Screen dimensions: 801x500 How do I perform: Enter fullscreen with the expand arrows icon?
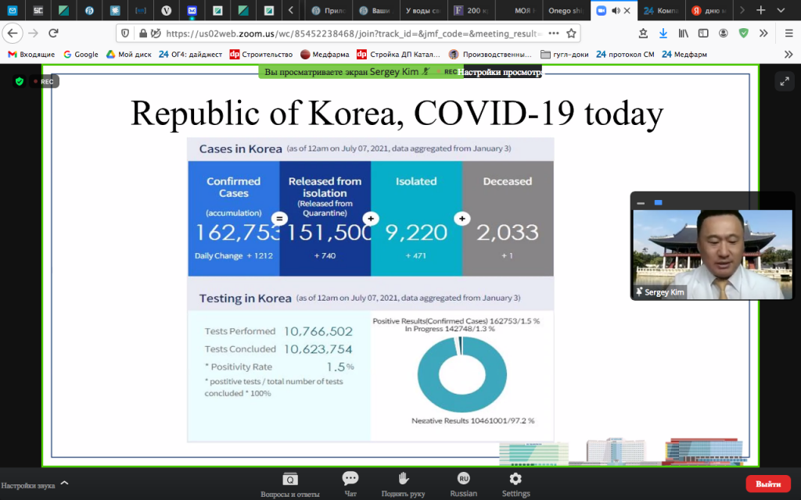[x=785, y=81]
